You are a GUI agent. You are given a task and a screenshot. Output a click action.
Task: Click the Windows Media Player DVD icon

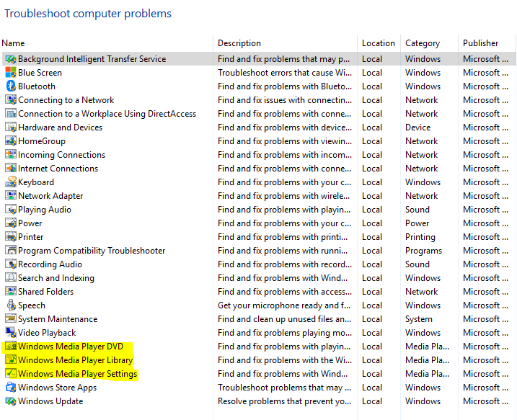(11, 347)
